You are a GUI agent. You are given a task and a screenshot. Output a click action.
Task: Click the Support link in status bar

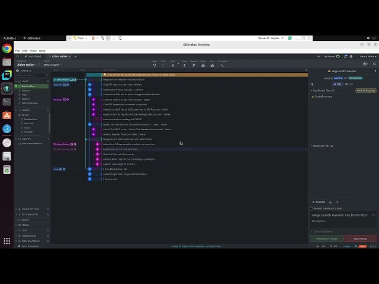[347, 246]
